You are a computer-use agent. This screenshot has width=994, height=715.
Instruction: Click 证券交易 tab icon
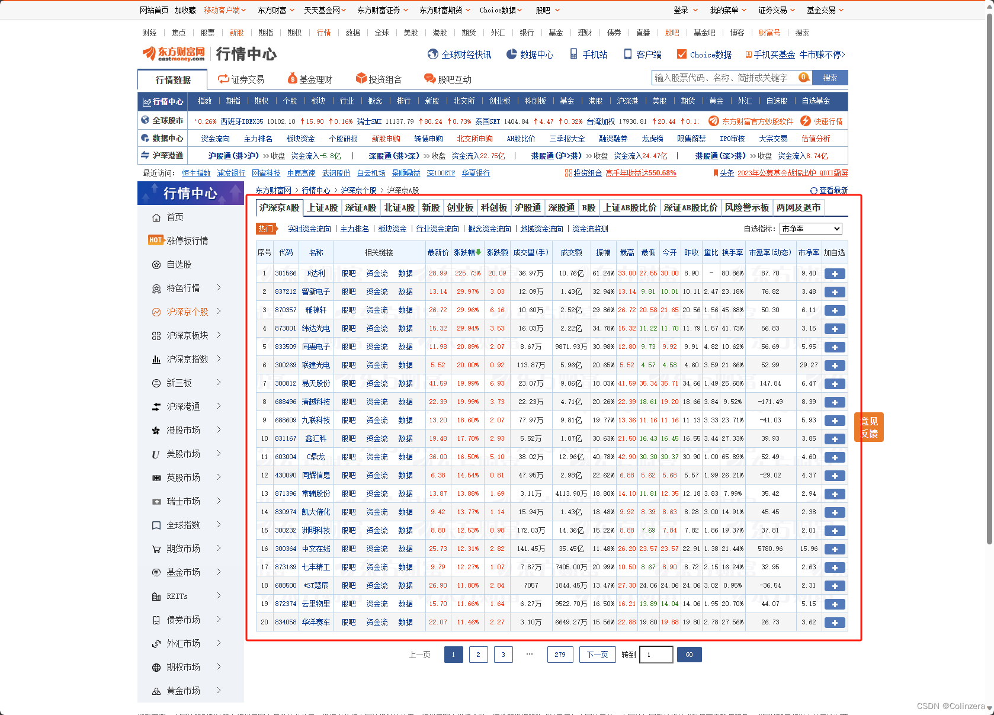223,79
